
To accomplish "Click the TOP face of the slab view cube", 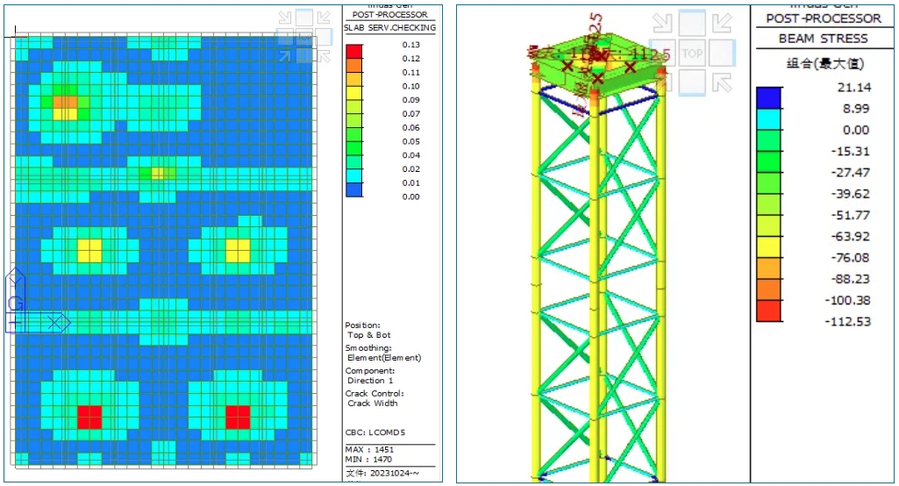I will pyautogui.click(x=304, y=37).
